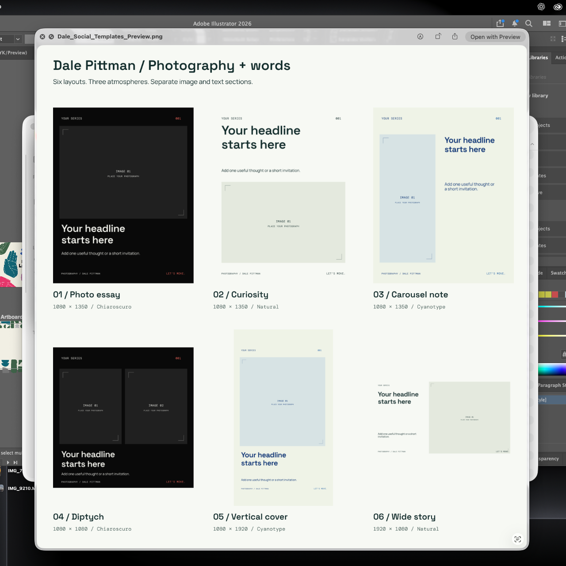Share the file via Quick Look share icon

pos(455,37)
